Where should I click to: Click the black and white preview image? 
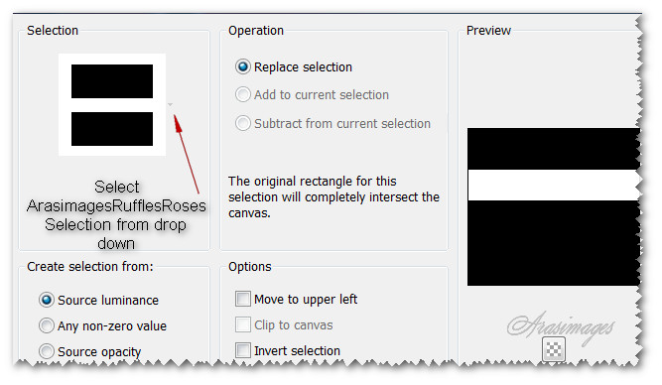(553, 206)
